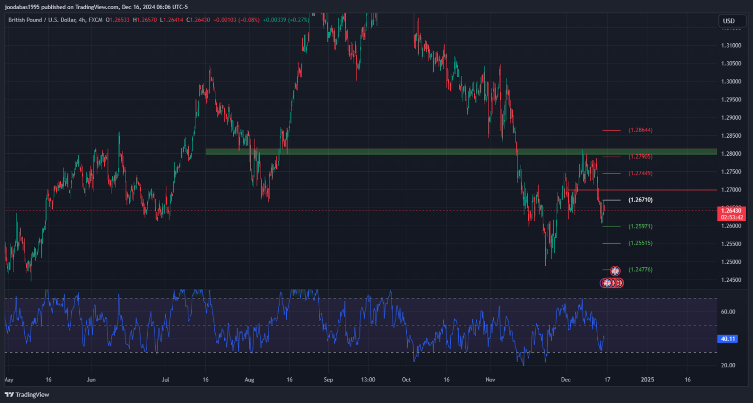
Task: Click the 1.30000 price axis label
Action: tap(730, 81)
